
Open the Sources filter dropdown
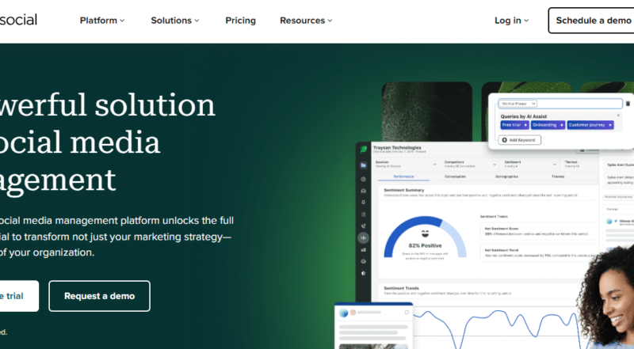pos(407,164)
